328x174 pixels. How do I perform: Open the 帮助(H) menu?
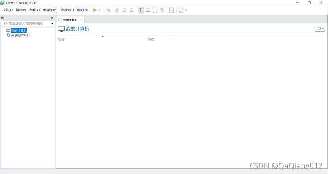[x=83, y=10]
